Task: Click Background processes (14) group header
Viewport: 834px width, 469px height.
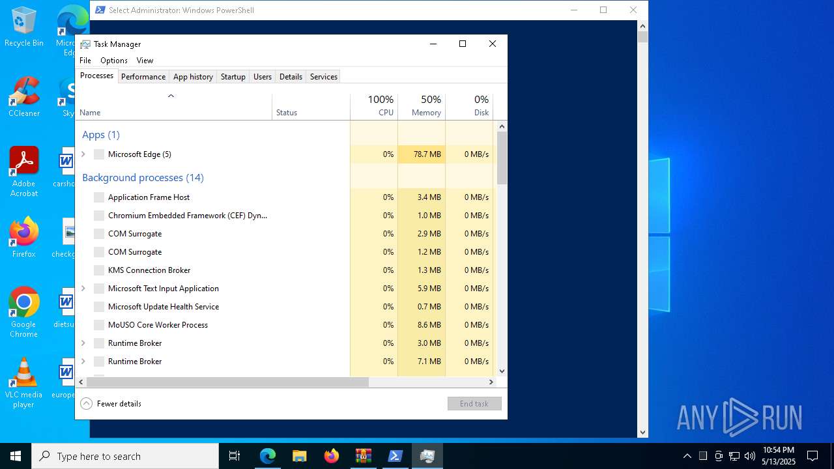Action: point(143,178)
